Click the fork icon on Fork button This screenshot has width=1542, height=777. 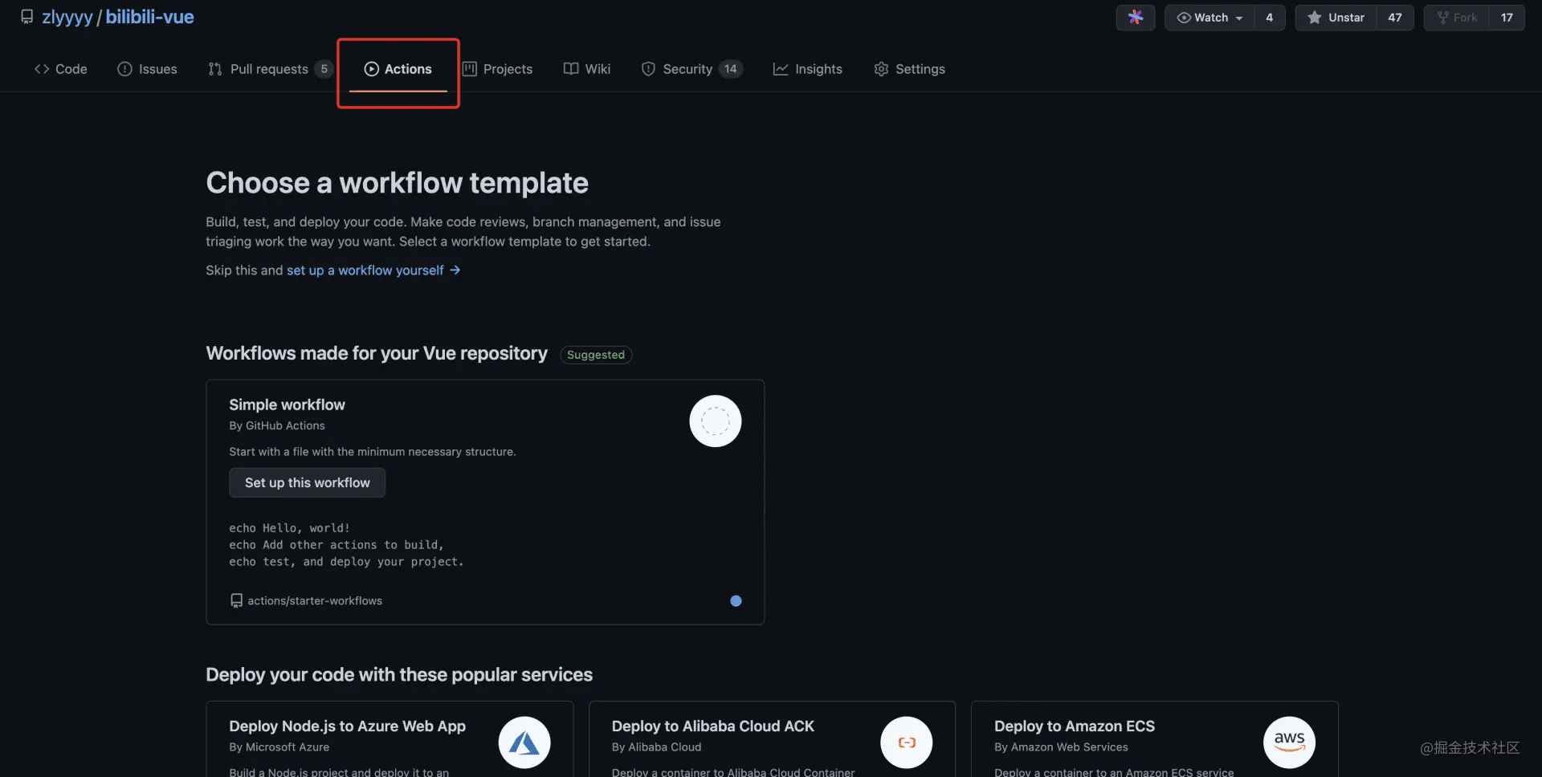pos(1442,17)
